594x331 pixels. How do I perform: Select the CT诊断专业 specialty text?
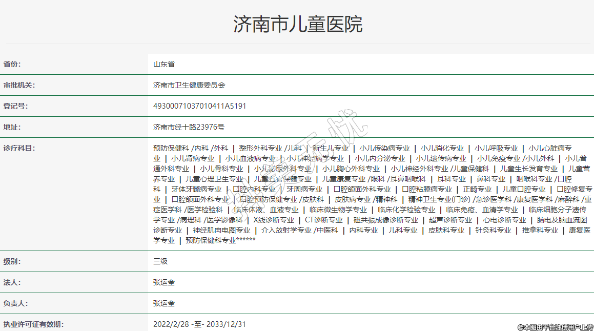[323, 220]
